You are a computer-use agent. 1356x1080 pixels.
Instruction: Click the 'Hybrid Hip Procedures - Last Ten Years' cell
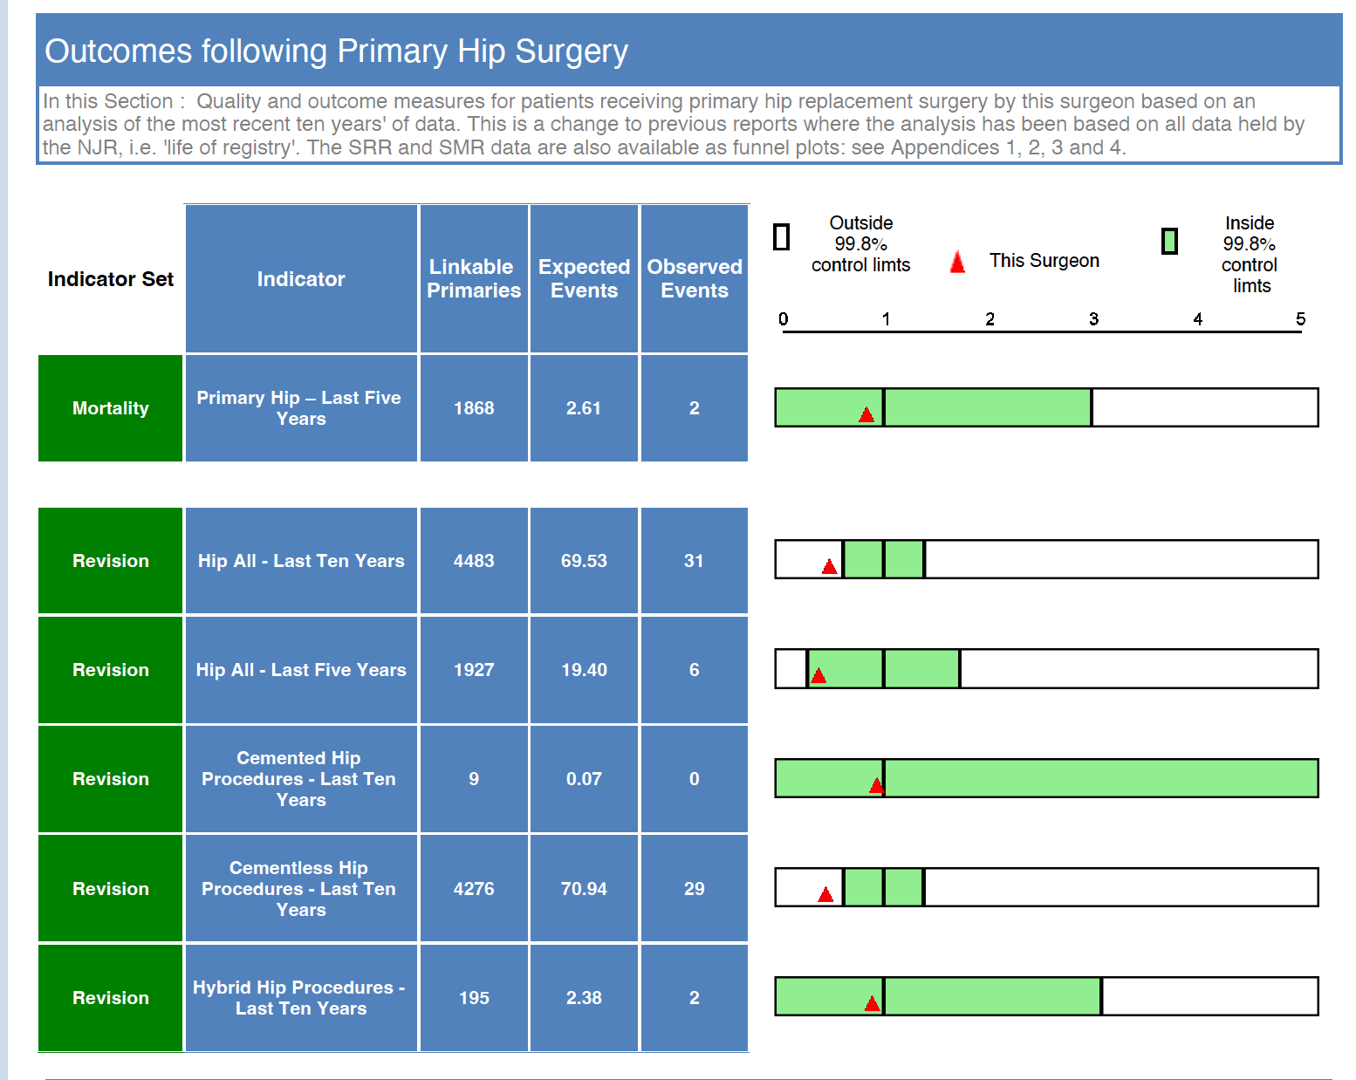(x=300, y=998)
